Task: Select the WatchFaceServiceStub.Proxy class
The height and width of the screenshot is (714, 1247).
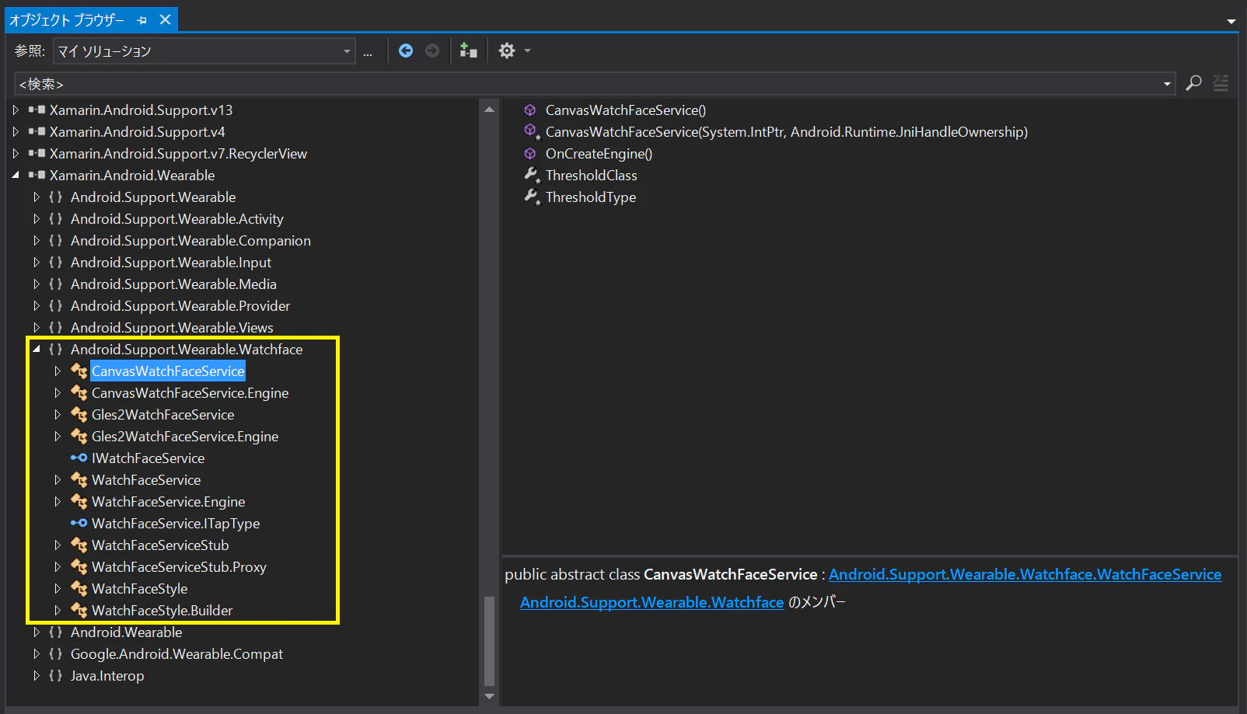Action: 179,567
